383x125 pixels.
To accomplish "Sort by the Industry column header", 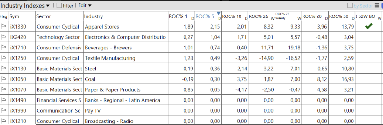I will point(94,16).
